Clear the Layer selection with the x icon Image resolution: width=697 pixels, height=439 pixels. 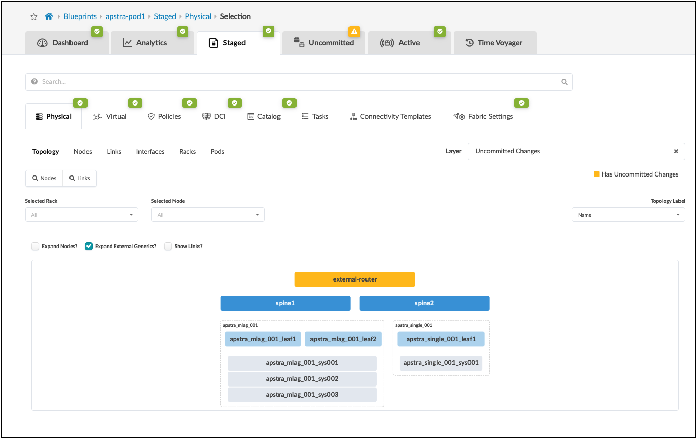(676, 151)
